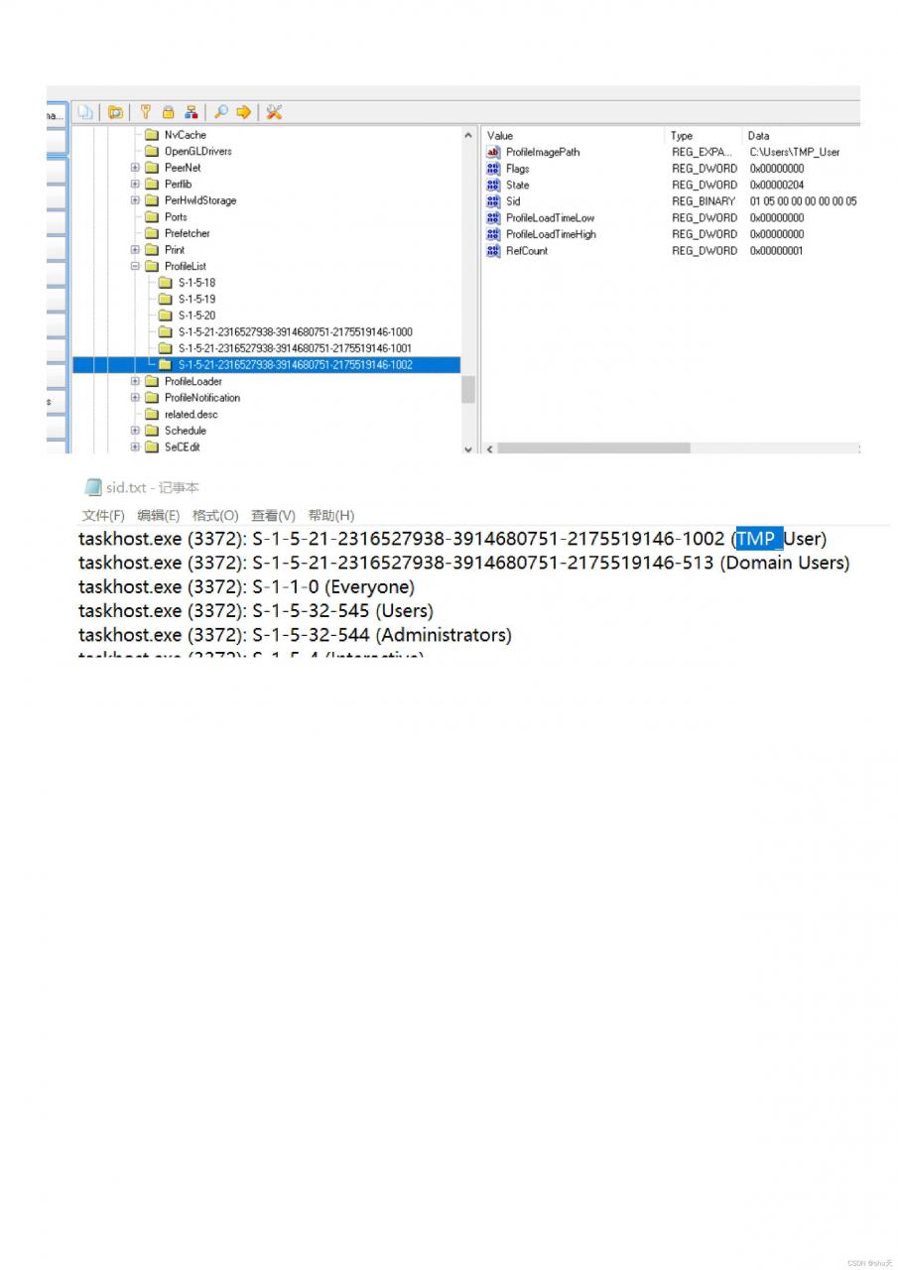
Task: Click the yellow key toolbar icon
Action: [x=146, y=112]
